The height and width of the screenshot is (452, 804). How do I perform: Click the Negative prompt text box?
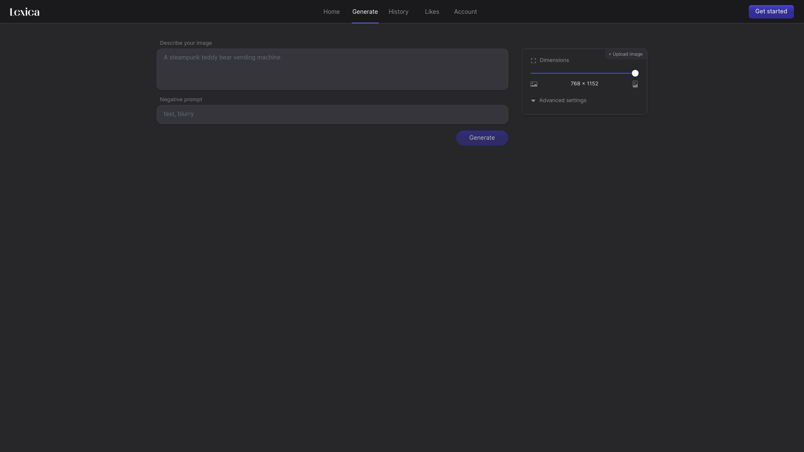pos(332,114)
